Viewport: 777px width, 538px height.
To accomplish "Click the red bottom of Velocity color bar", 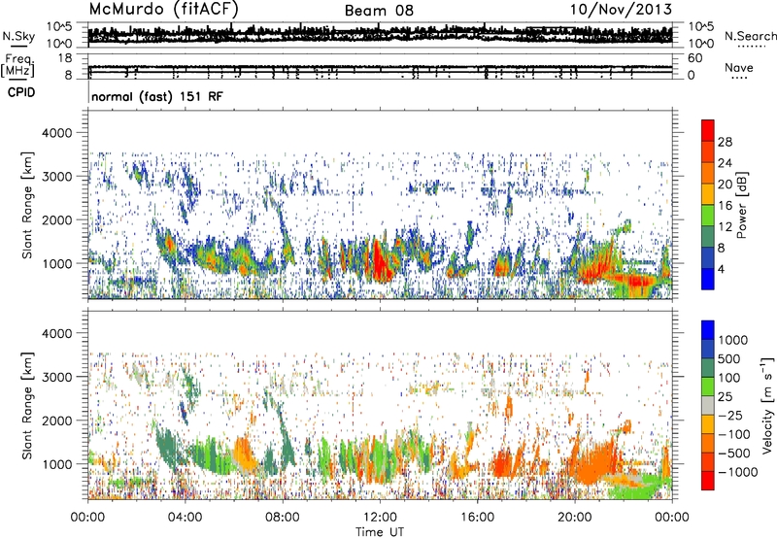I will click(708, 481).
